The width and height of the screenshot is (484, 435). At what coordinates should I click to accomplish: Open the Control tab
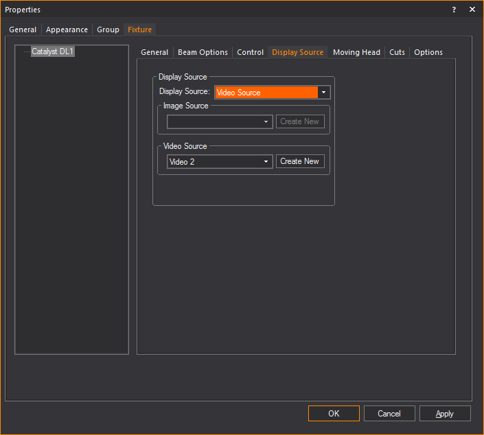[250, 52]
